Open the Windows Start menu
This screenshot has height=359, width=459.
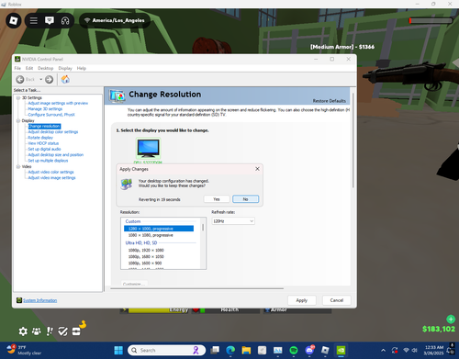[x=118, y=351]
